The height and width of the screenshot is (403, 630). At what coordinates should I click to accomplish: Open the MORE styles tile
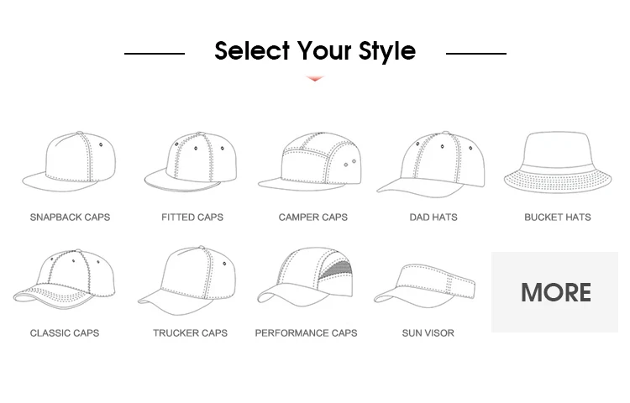point(554,292)
